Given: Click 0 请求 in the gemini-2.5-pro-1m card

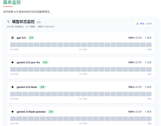Looking at the screenshot, I should 148,62.
